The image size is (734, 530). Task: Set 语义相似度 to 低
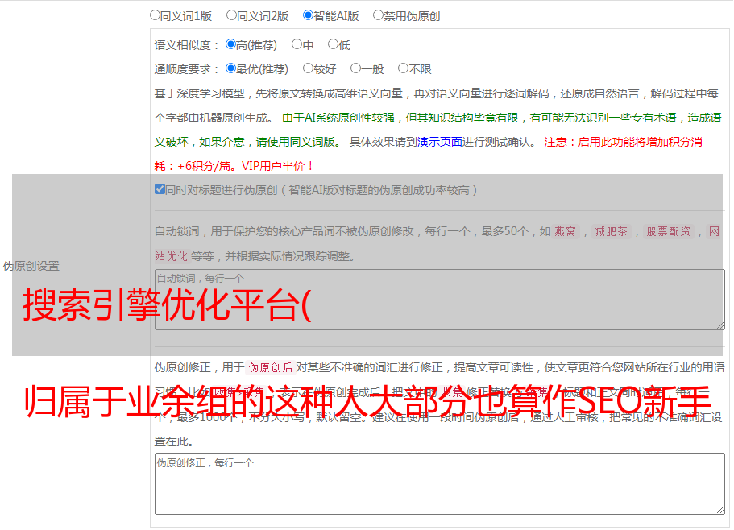click(333, 44)
